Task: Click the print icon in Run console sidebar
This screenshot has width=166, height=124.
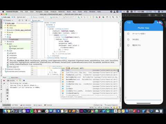Action: pos(7,96)
